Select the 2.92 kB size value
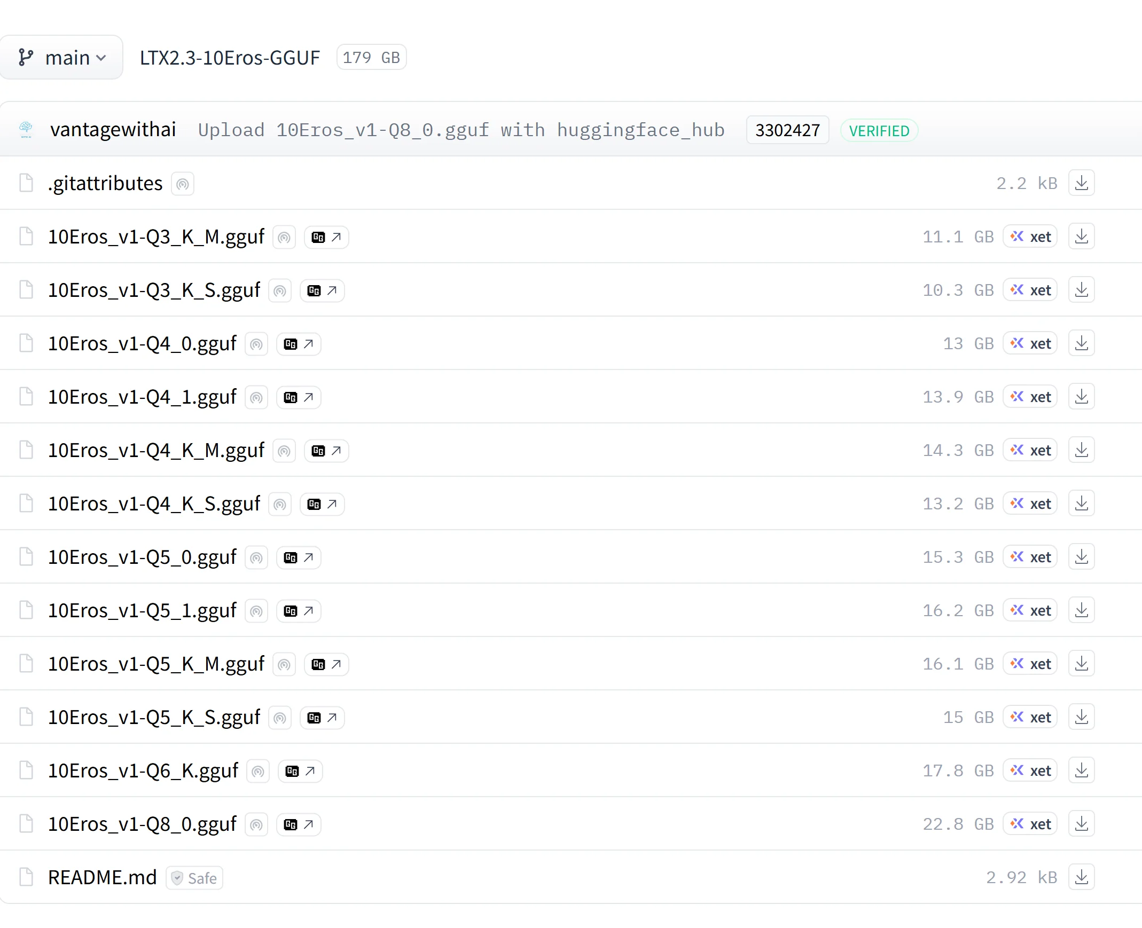This screenshot has width=1142, height=928. pos(1022,878)
